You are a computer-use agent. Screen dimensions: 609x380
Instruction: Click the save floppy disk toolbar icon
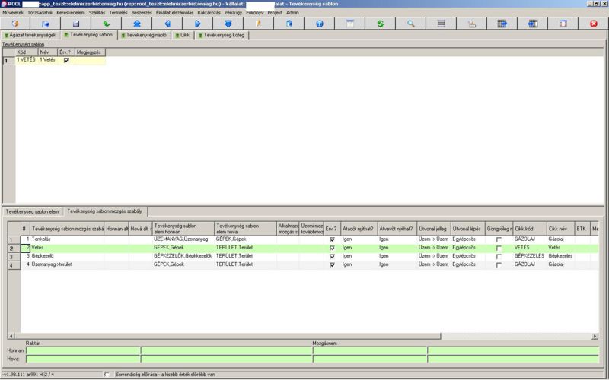coord(75,24)
